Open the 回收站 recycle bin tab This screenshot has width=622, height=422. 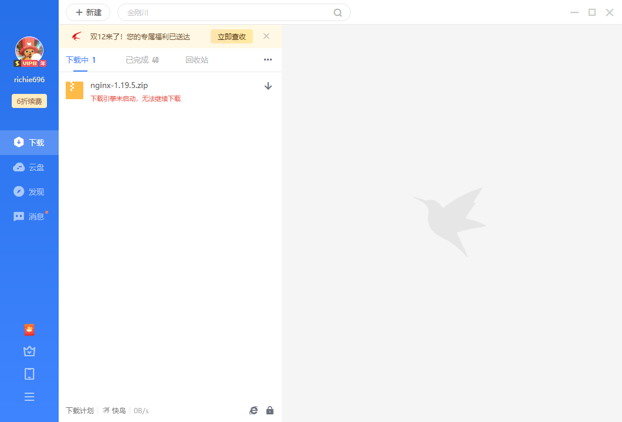[197, 59]
